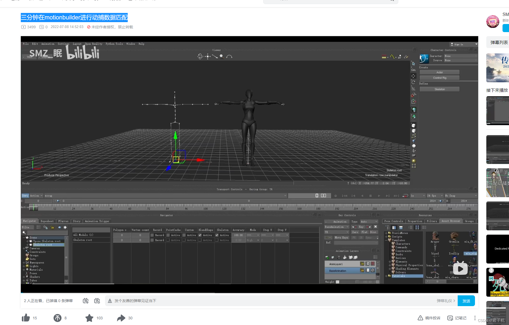
Task: Click the delete key X icon in Key Controls
Action: [375, 227]
